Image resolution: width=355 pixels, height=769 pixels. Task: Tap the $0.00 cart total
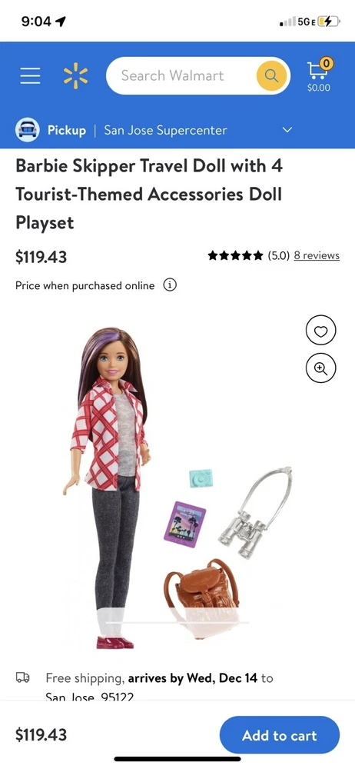tap(319, 88)
